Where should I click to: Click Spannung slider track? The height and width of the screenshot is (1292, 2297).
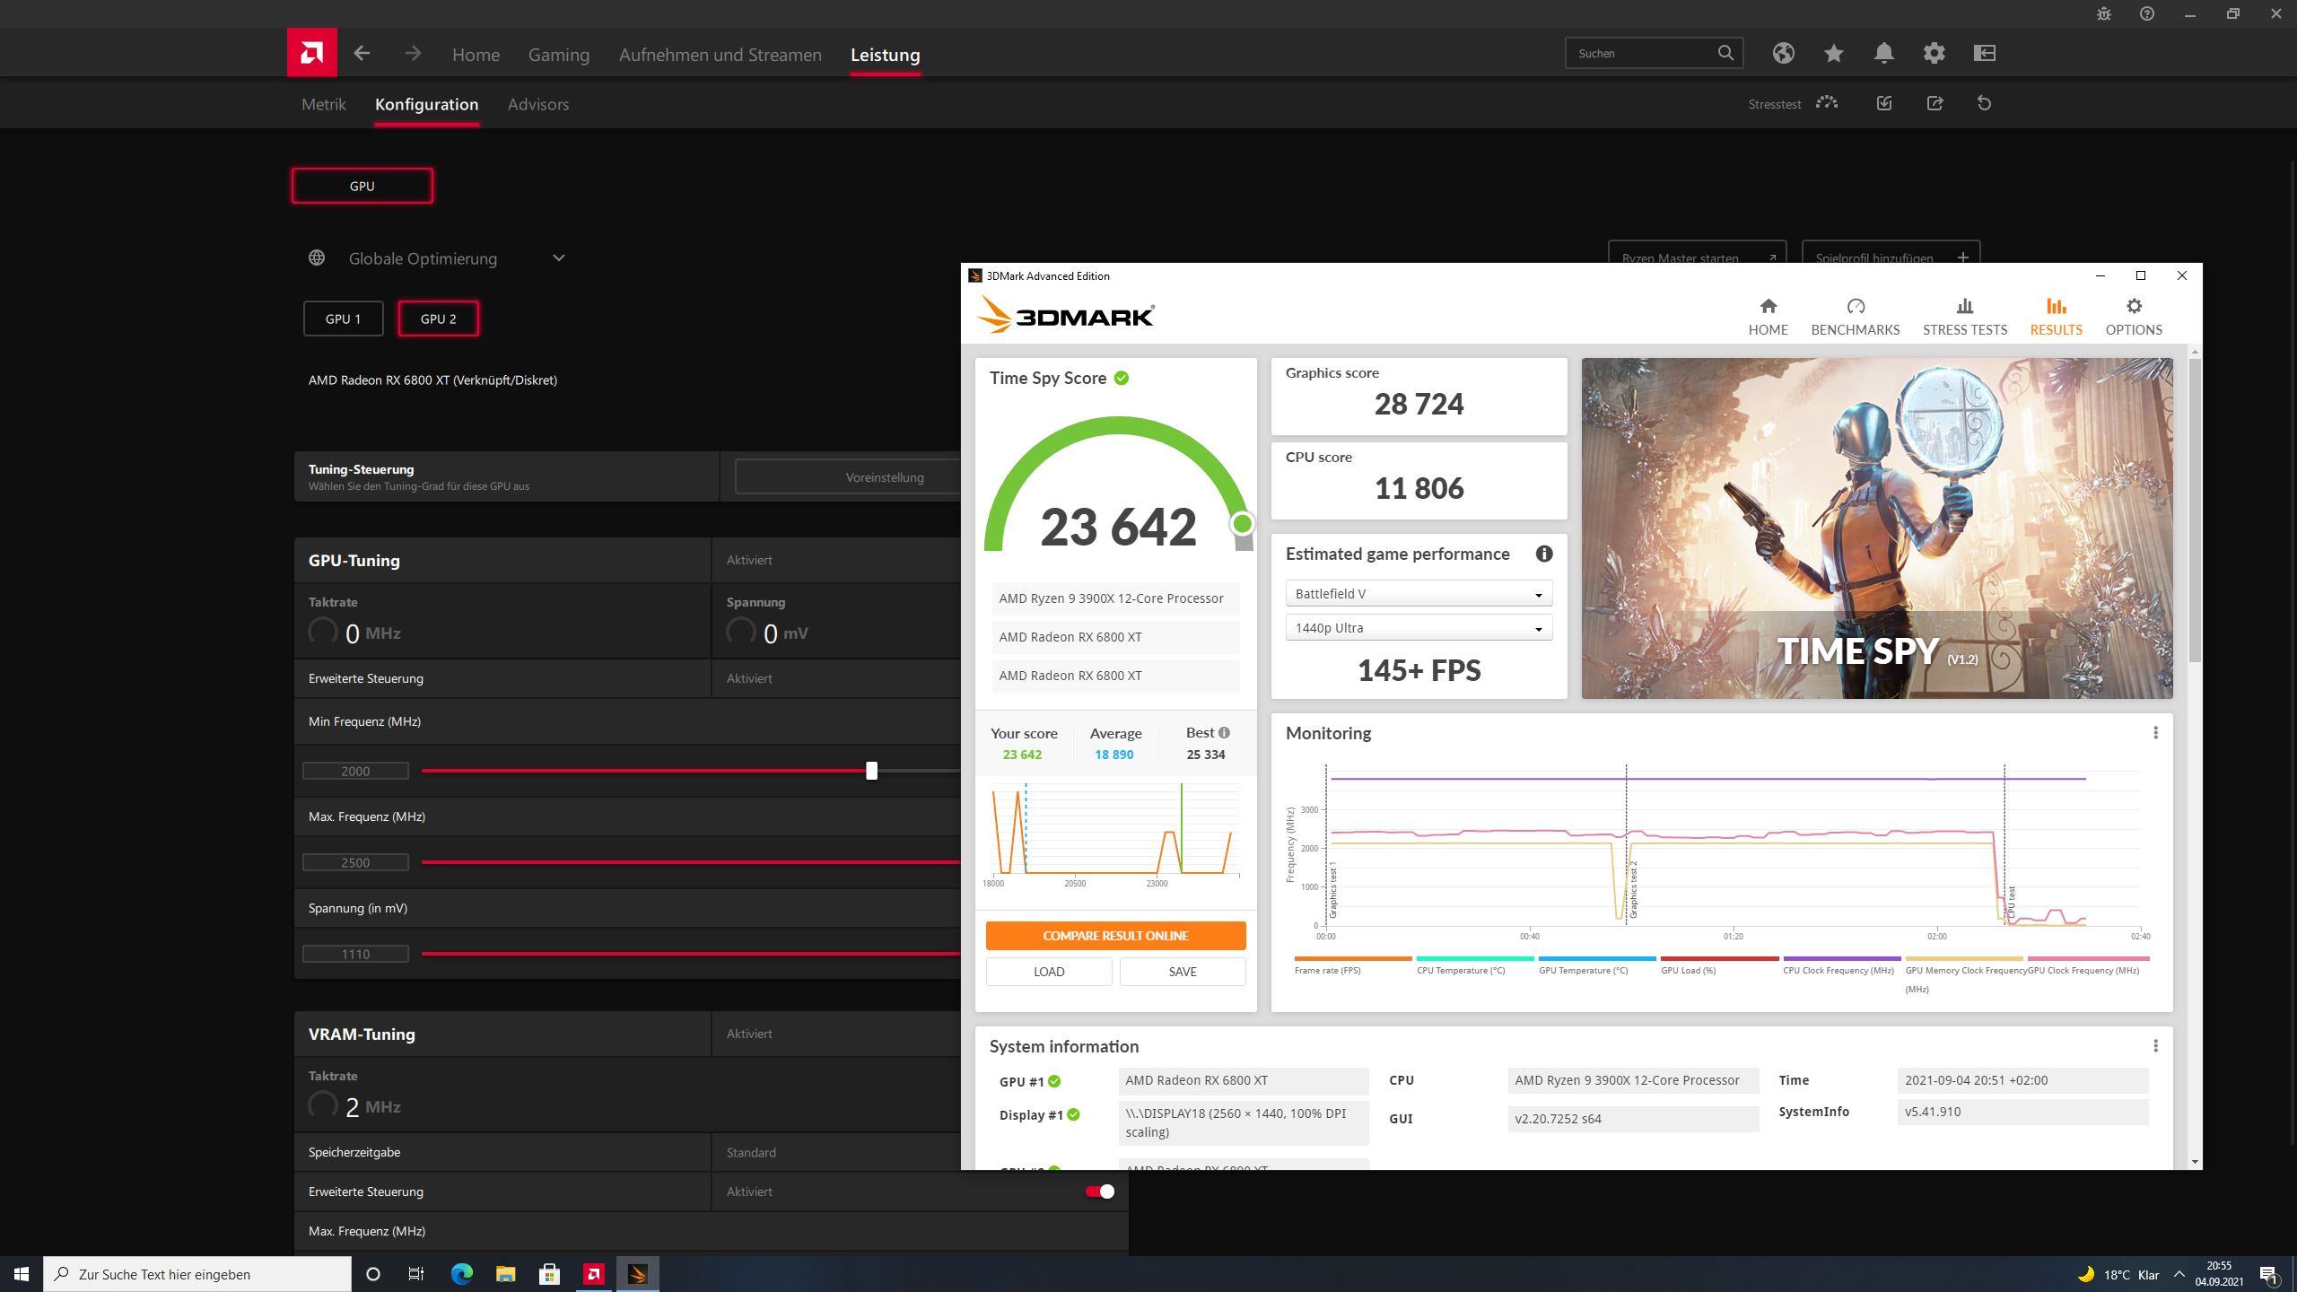(691, 954)
